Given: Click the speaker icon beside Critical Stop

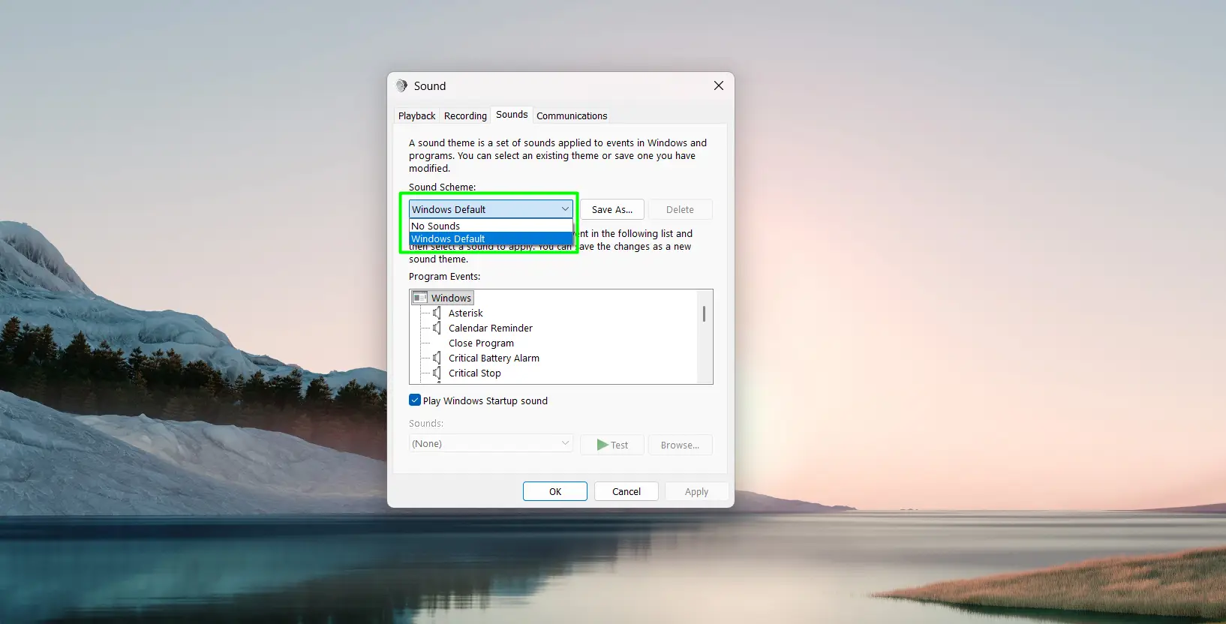Looking at the screenshot, I should (x=437, y=373).
